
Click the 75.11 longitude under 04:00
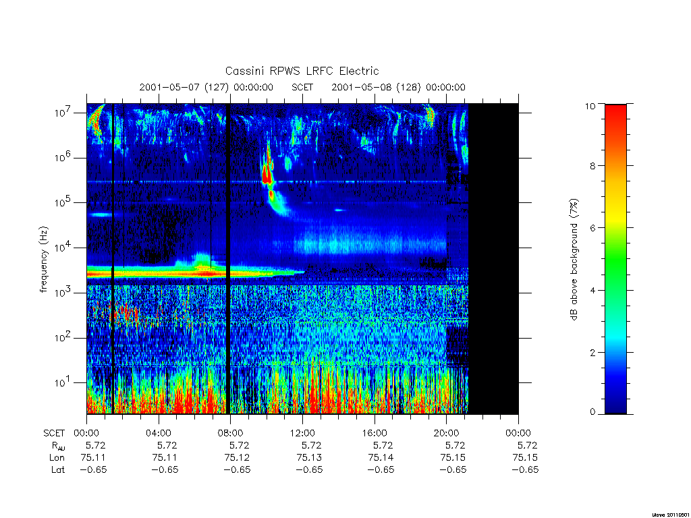[x=165, y=458]
